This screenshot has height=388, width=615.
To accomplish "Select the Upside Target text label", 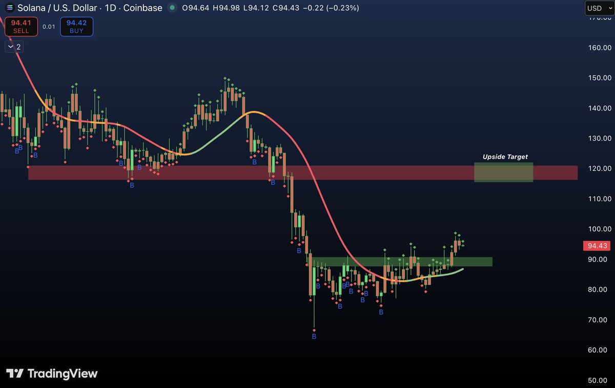I will [505, 157].
